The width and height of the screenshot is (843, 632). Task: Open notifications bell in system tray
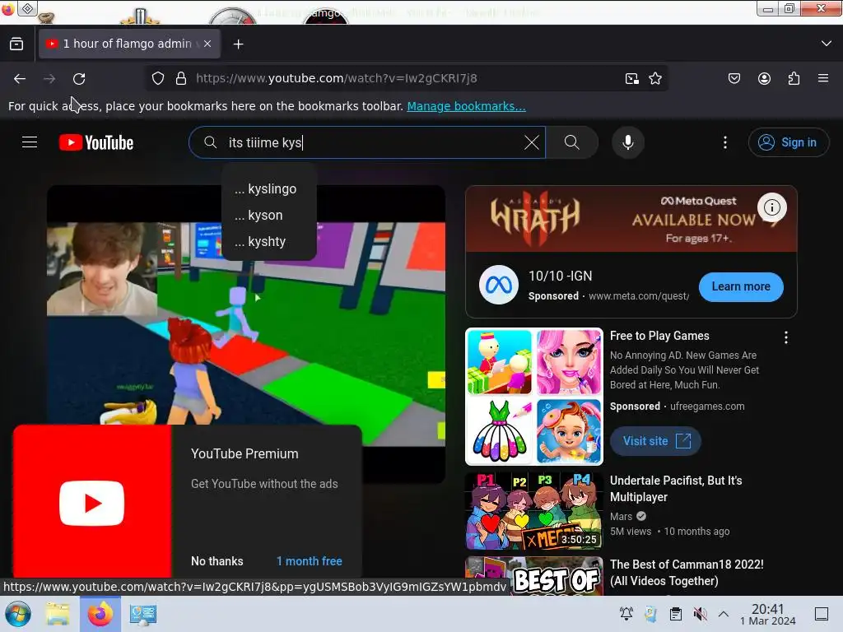pos(626,614)
